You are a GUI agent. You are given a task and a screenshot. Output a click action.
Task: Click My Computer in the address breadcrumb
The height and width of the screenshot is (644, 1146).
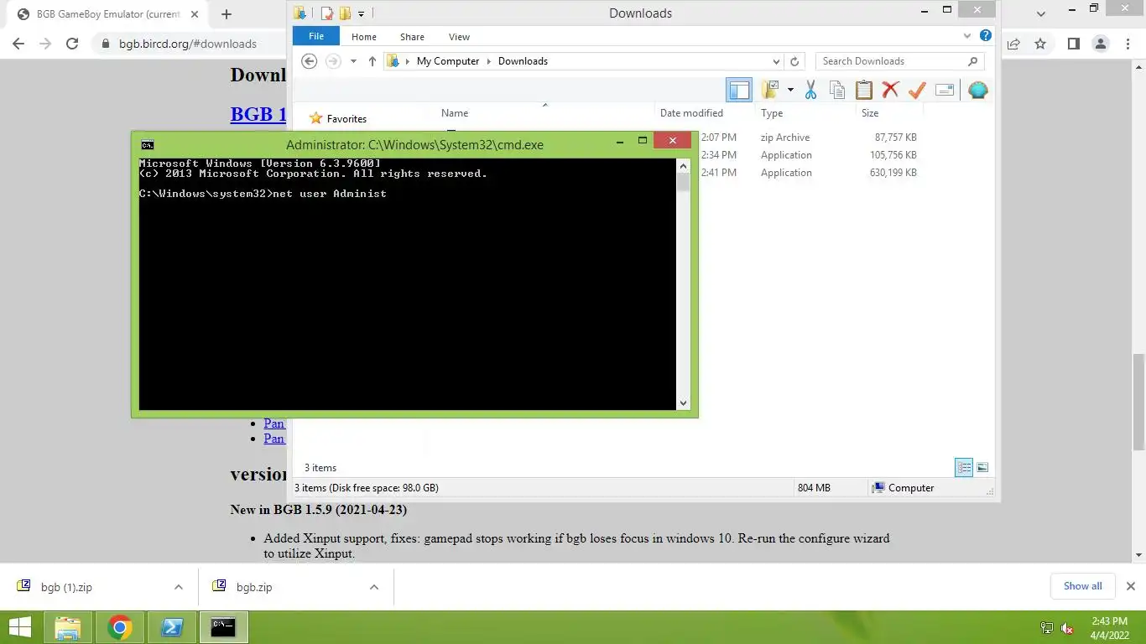(x=448, y=61)
